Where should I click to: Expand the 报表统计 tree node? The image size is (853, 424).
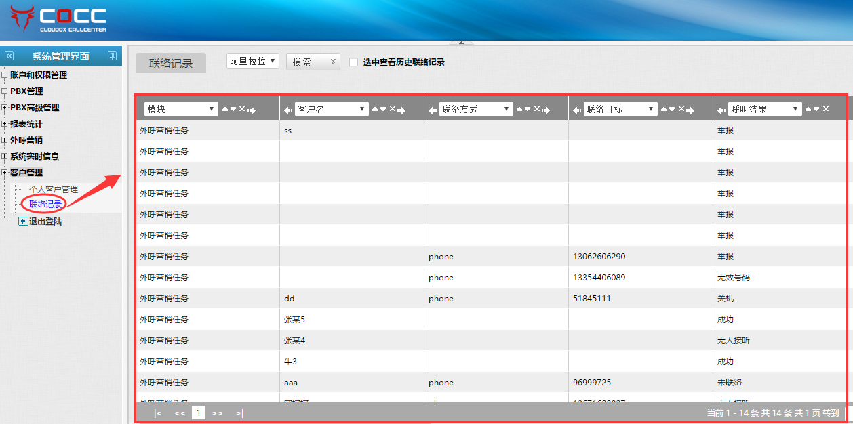(x=5, y=124)
